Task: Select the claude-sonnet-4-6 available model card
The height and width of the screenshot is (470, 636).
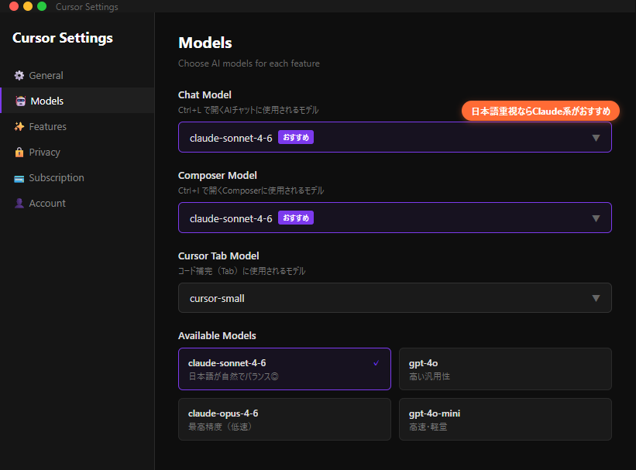Action: click(284, 369)
